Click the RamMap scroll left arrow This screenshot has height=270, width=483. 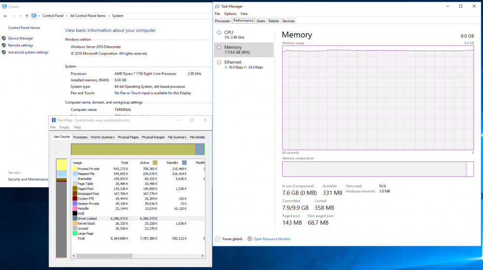(73, 256)
